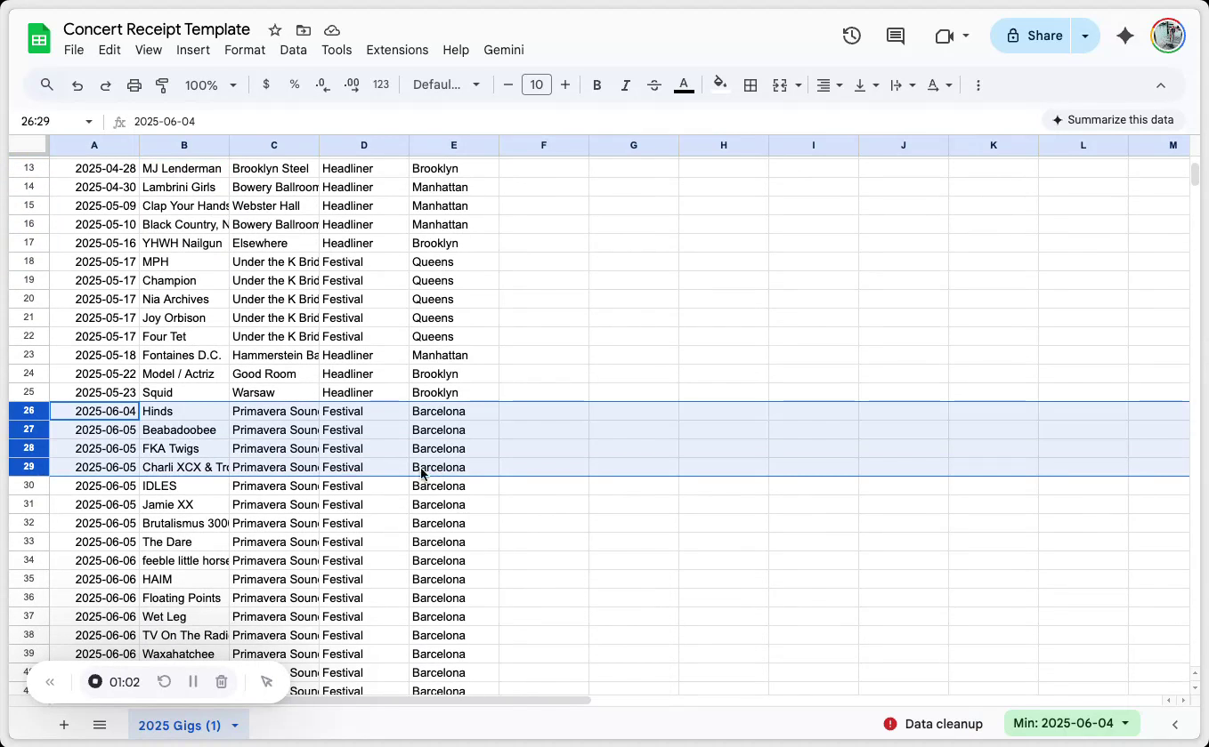The width and height of the screenshot is (1209, 747).
Task: Toggle strikethrough formatting
Action: [654, 85]
